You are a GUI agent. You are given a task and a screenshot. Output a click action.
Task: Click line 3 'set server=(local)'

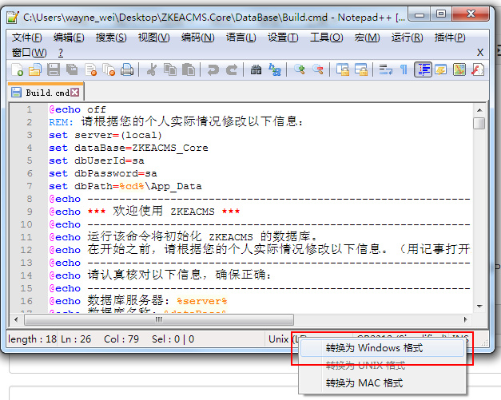[105, 135]
